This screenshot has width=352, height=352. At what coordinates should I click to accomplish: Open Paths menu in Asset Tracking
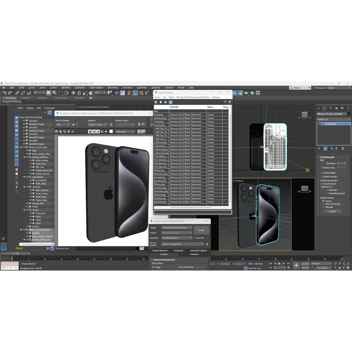(x=171, y=97)
